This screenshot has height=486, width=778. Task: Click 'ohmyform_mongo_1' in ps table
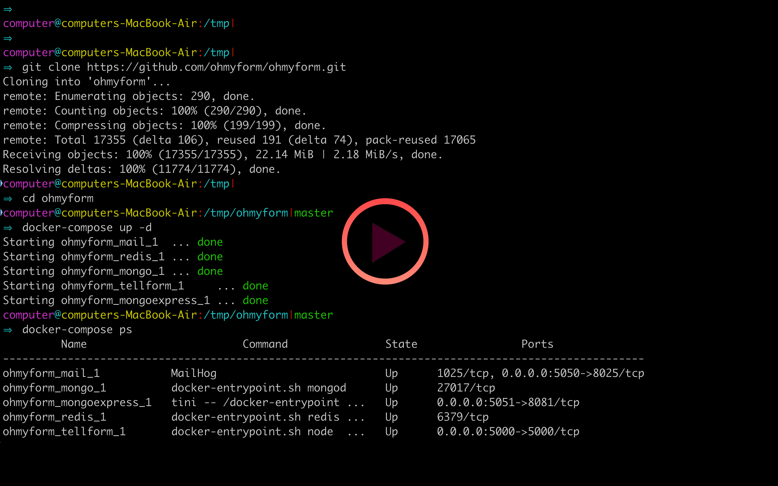coord(55,388)
